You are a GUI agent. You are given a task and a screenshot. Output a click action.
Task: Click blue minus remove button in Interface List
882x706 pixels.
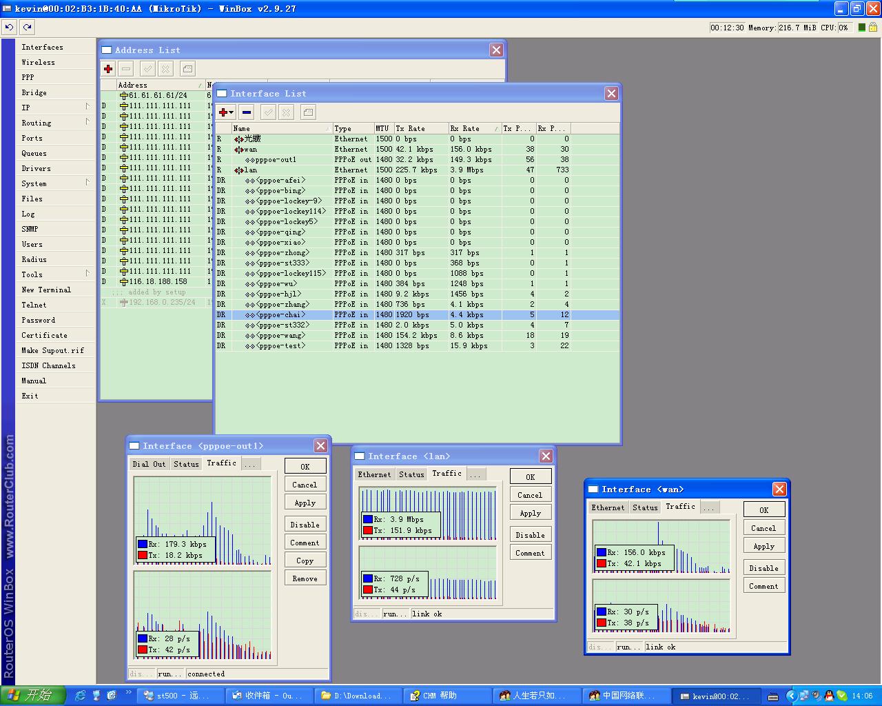click(x=247, y=112)
